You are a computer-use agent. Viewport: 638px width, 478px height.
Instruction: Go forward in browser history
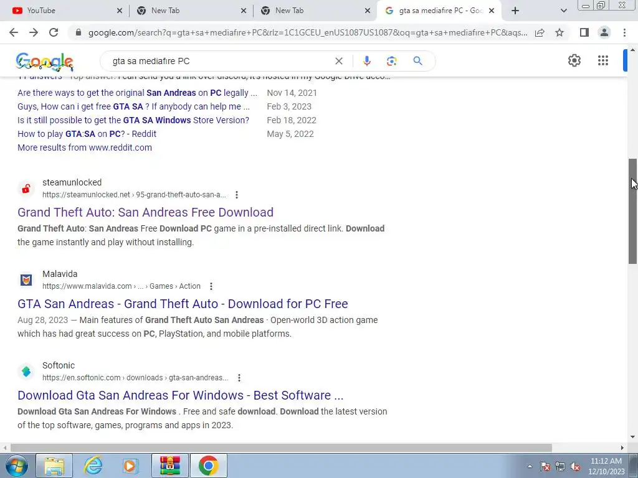(34, 32)
